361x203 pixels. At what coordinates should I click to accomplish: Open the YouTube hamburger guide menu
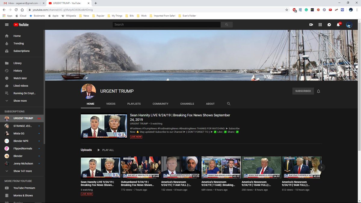[x=7, y=25]
